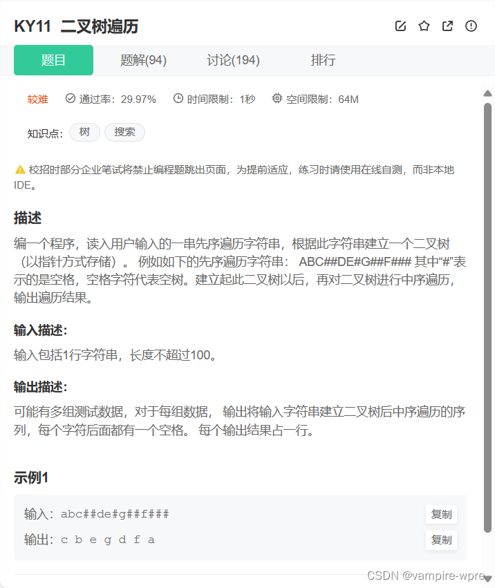Favorite this problem with the star icon
This screenshot has height=588, width=495.
[424, 26]
